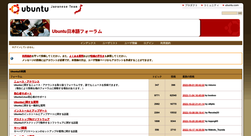Open last post 2022-10-20 20:48:07 by toppcg65
251x136 pixels.
click(x=193, y=121)
